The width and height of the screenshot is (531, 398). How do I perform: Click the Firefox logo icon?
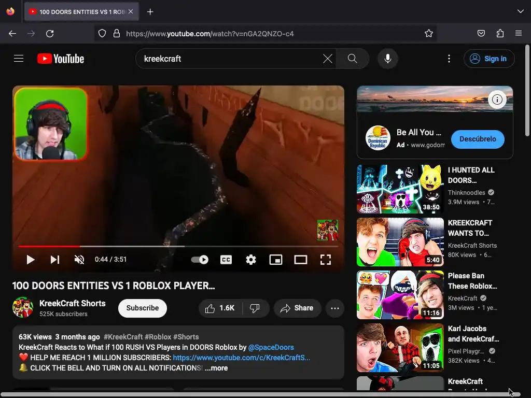(10, 11)
